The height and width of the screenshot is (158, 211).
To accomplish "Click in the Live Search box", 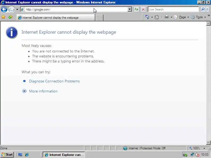I will pyautogui.click(x=173, y=9).
